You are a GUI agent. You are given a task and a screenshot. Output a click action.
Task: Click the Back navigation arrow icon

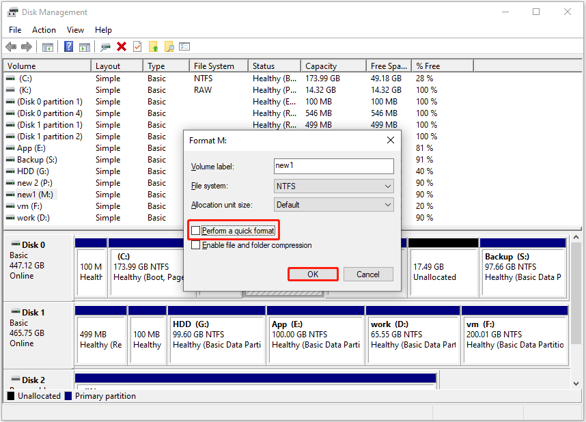pyautogui.click(x=12, y=46)
